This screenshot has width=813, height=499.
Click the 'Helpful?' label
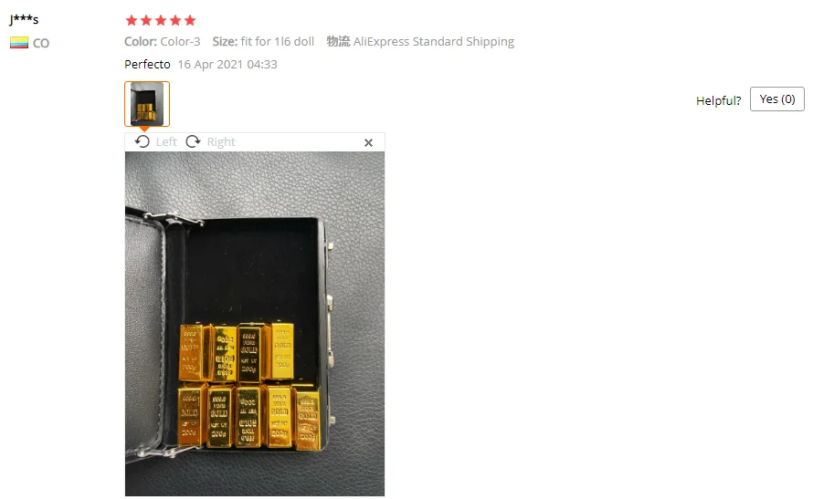click(719, 100)
